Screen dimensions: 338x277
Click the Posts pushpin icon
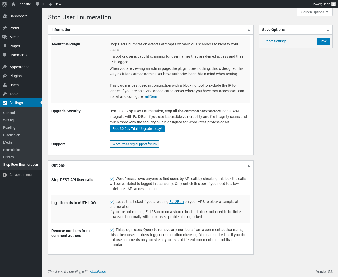pyautogui.click(x=5, y=28)
